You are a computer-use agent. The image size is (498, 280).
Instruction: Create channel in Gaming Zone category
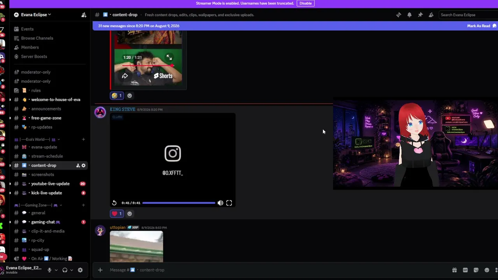click(83, 205)
